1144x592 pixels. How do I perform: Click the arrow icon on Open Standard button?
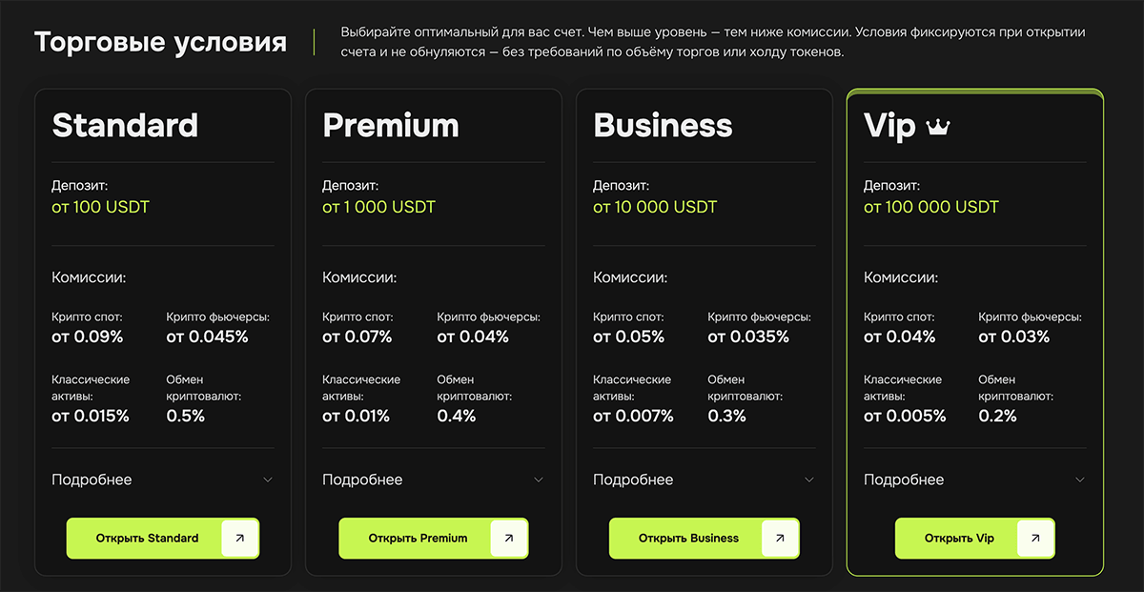click(239, 539)
